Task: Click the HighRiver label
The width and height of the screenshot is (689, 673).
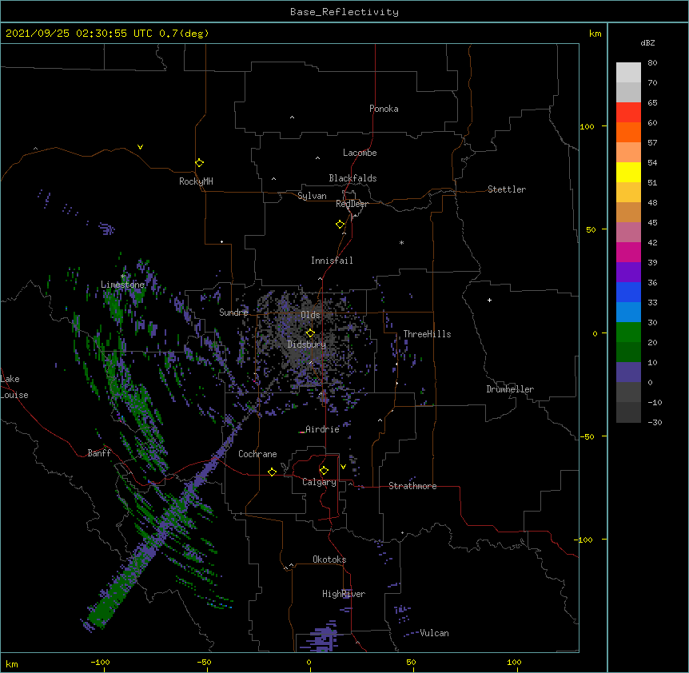Action: (344, 594)
